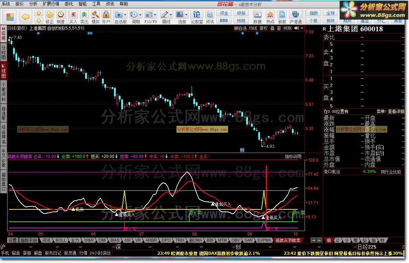409x263 pixels.
Task: Click the 买入 buy icon
Action: (73, 17)
